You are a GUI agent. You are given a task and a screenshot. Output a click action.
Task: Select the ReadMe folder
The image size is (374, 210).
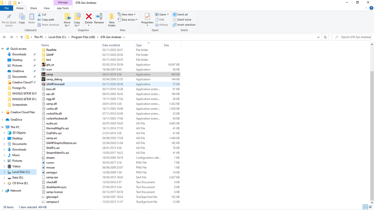click(x=110, y=50)
